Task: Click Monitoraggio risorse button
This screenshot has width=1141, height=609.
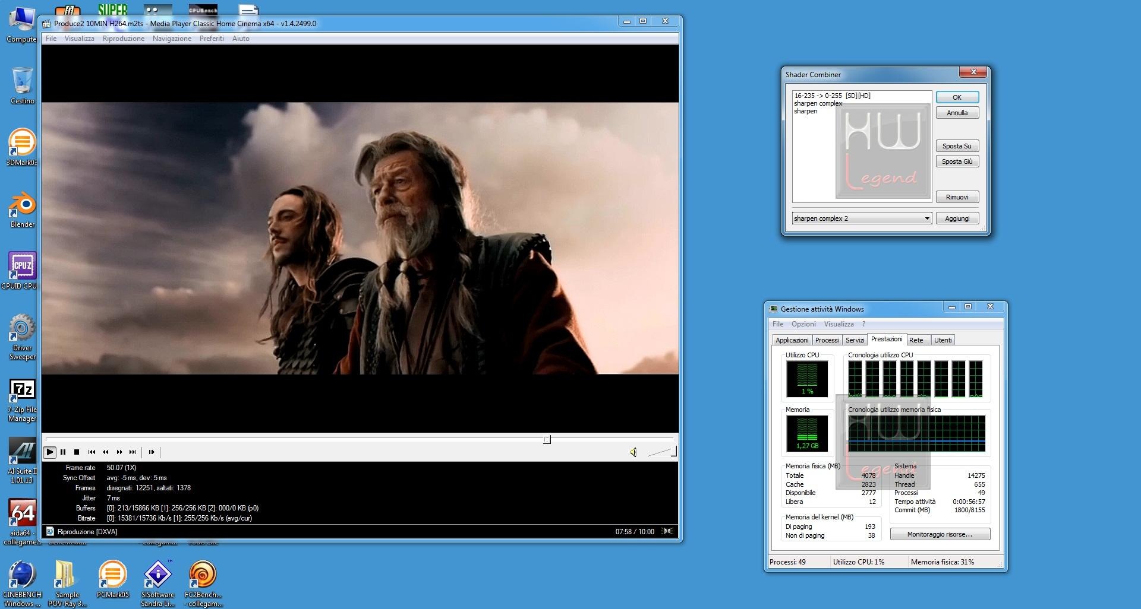Action: click(x=940, y=534)
